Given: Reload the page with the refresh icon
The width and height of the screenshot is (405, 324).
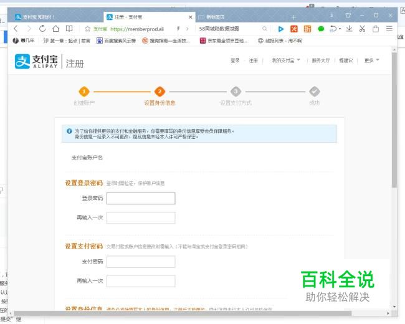Looking at the screenshot, I should tap(42, 29).
